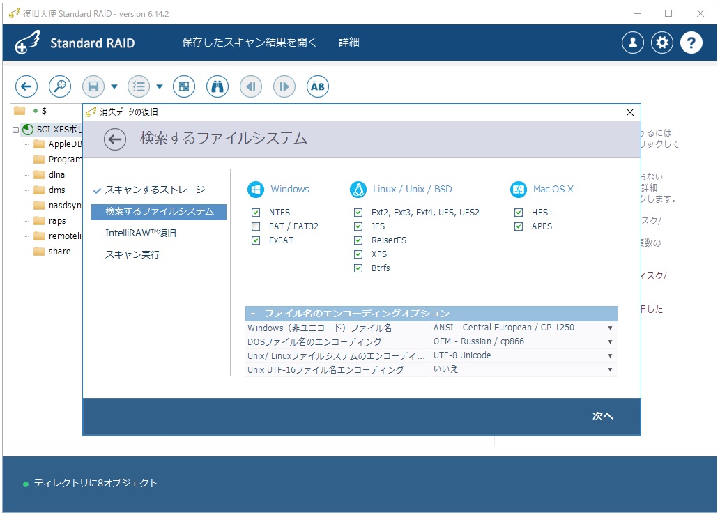This screenshot has width=720, height=515.
Task: Collapse the SGI XFS tree node
Action: click(15, 130)
